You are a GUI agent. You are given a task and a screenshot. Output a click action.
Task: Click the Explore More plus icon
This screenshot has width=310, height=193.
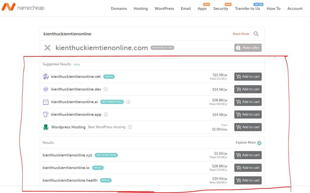click(259, 143)
